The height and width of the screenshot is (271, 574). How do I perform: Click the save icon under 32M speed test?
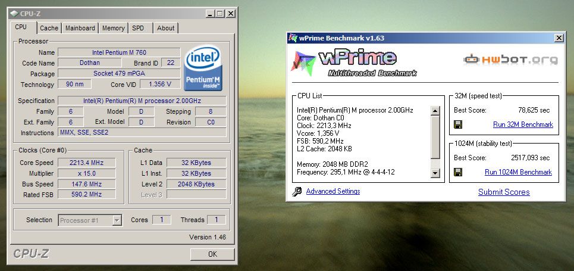click(x=457, y=124)
